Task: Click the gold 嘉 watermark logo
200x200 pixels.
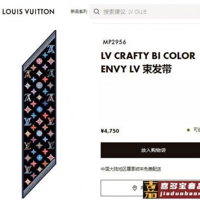Action: [x=151, y=190]
